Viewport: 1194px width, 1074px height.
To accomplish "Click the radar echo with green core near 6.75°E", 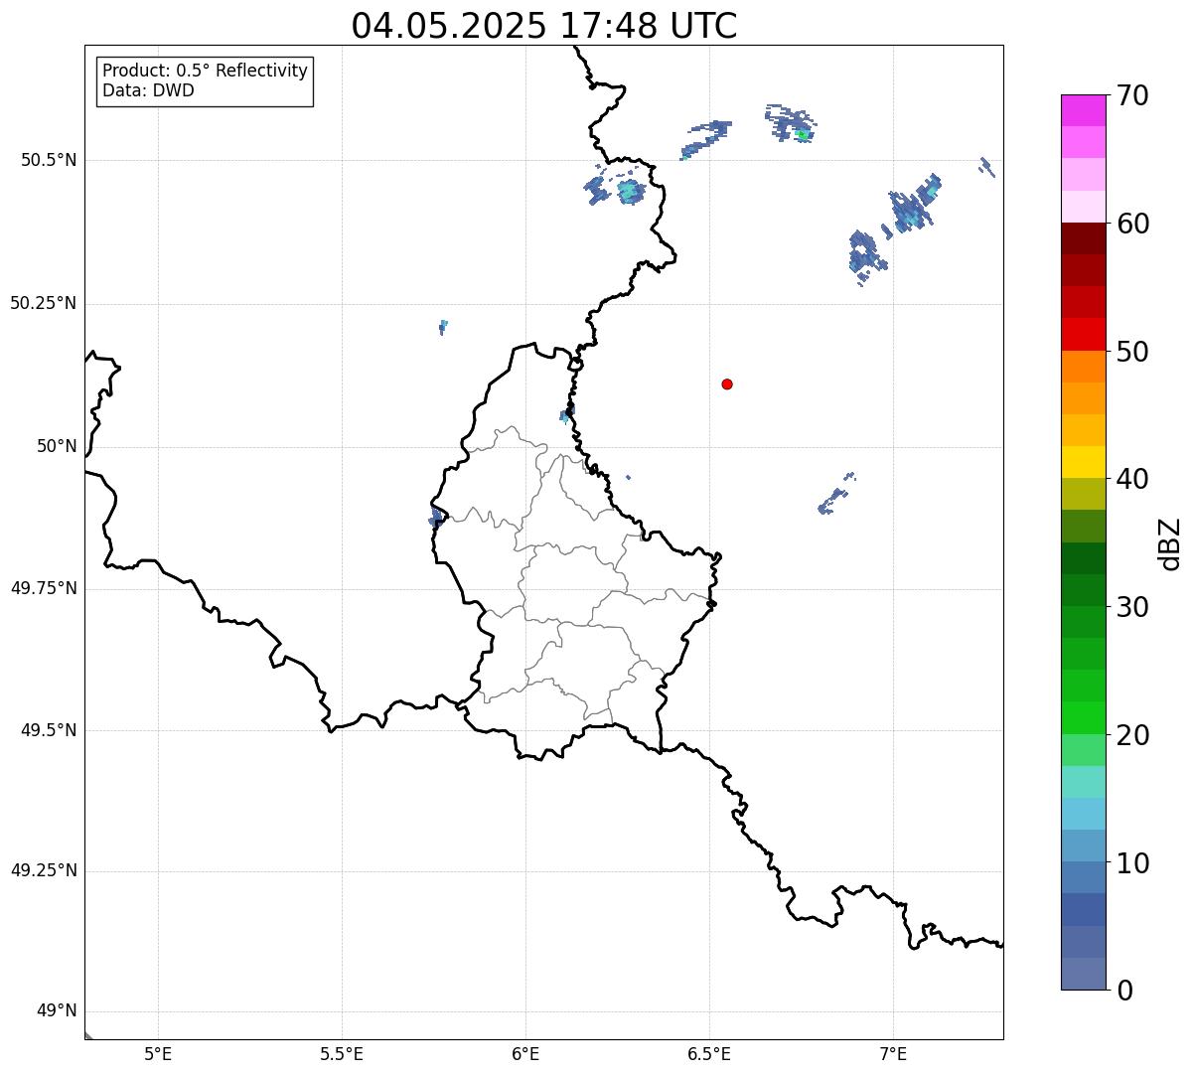I will [791, 124].
